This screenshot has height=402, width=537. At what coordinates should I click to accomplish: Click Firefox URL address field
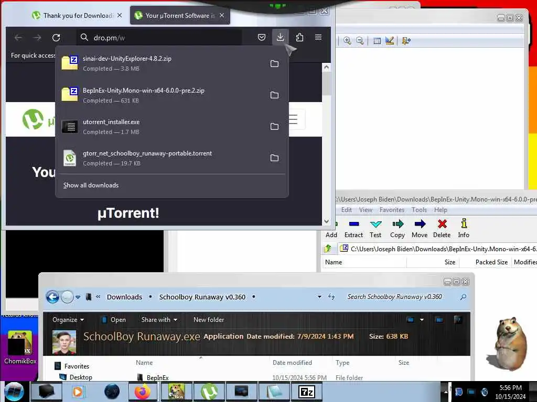[159, 38]
